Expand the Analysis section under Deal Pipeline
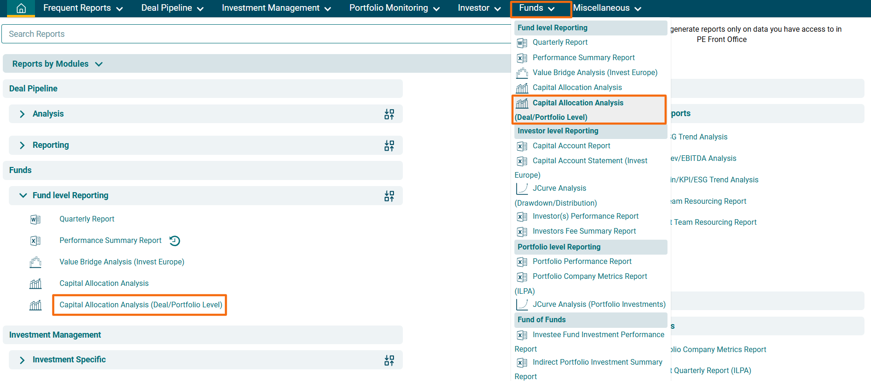Screen dimensions: 871x381 tap(22, 114)
